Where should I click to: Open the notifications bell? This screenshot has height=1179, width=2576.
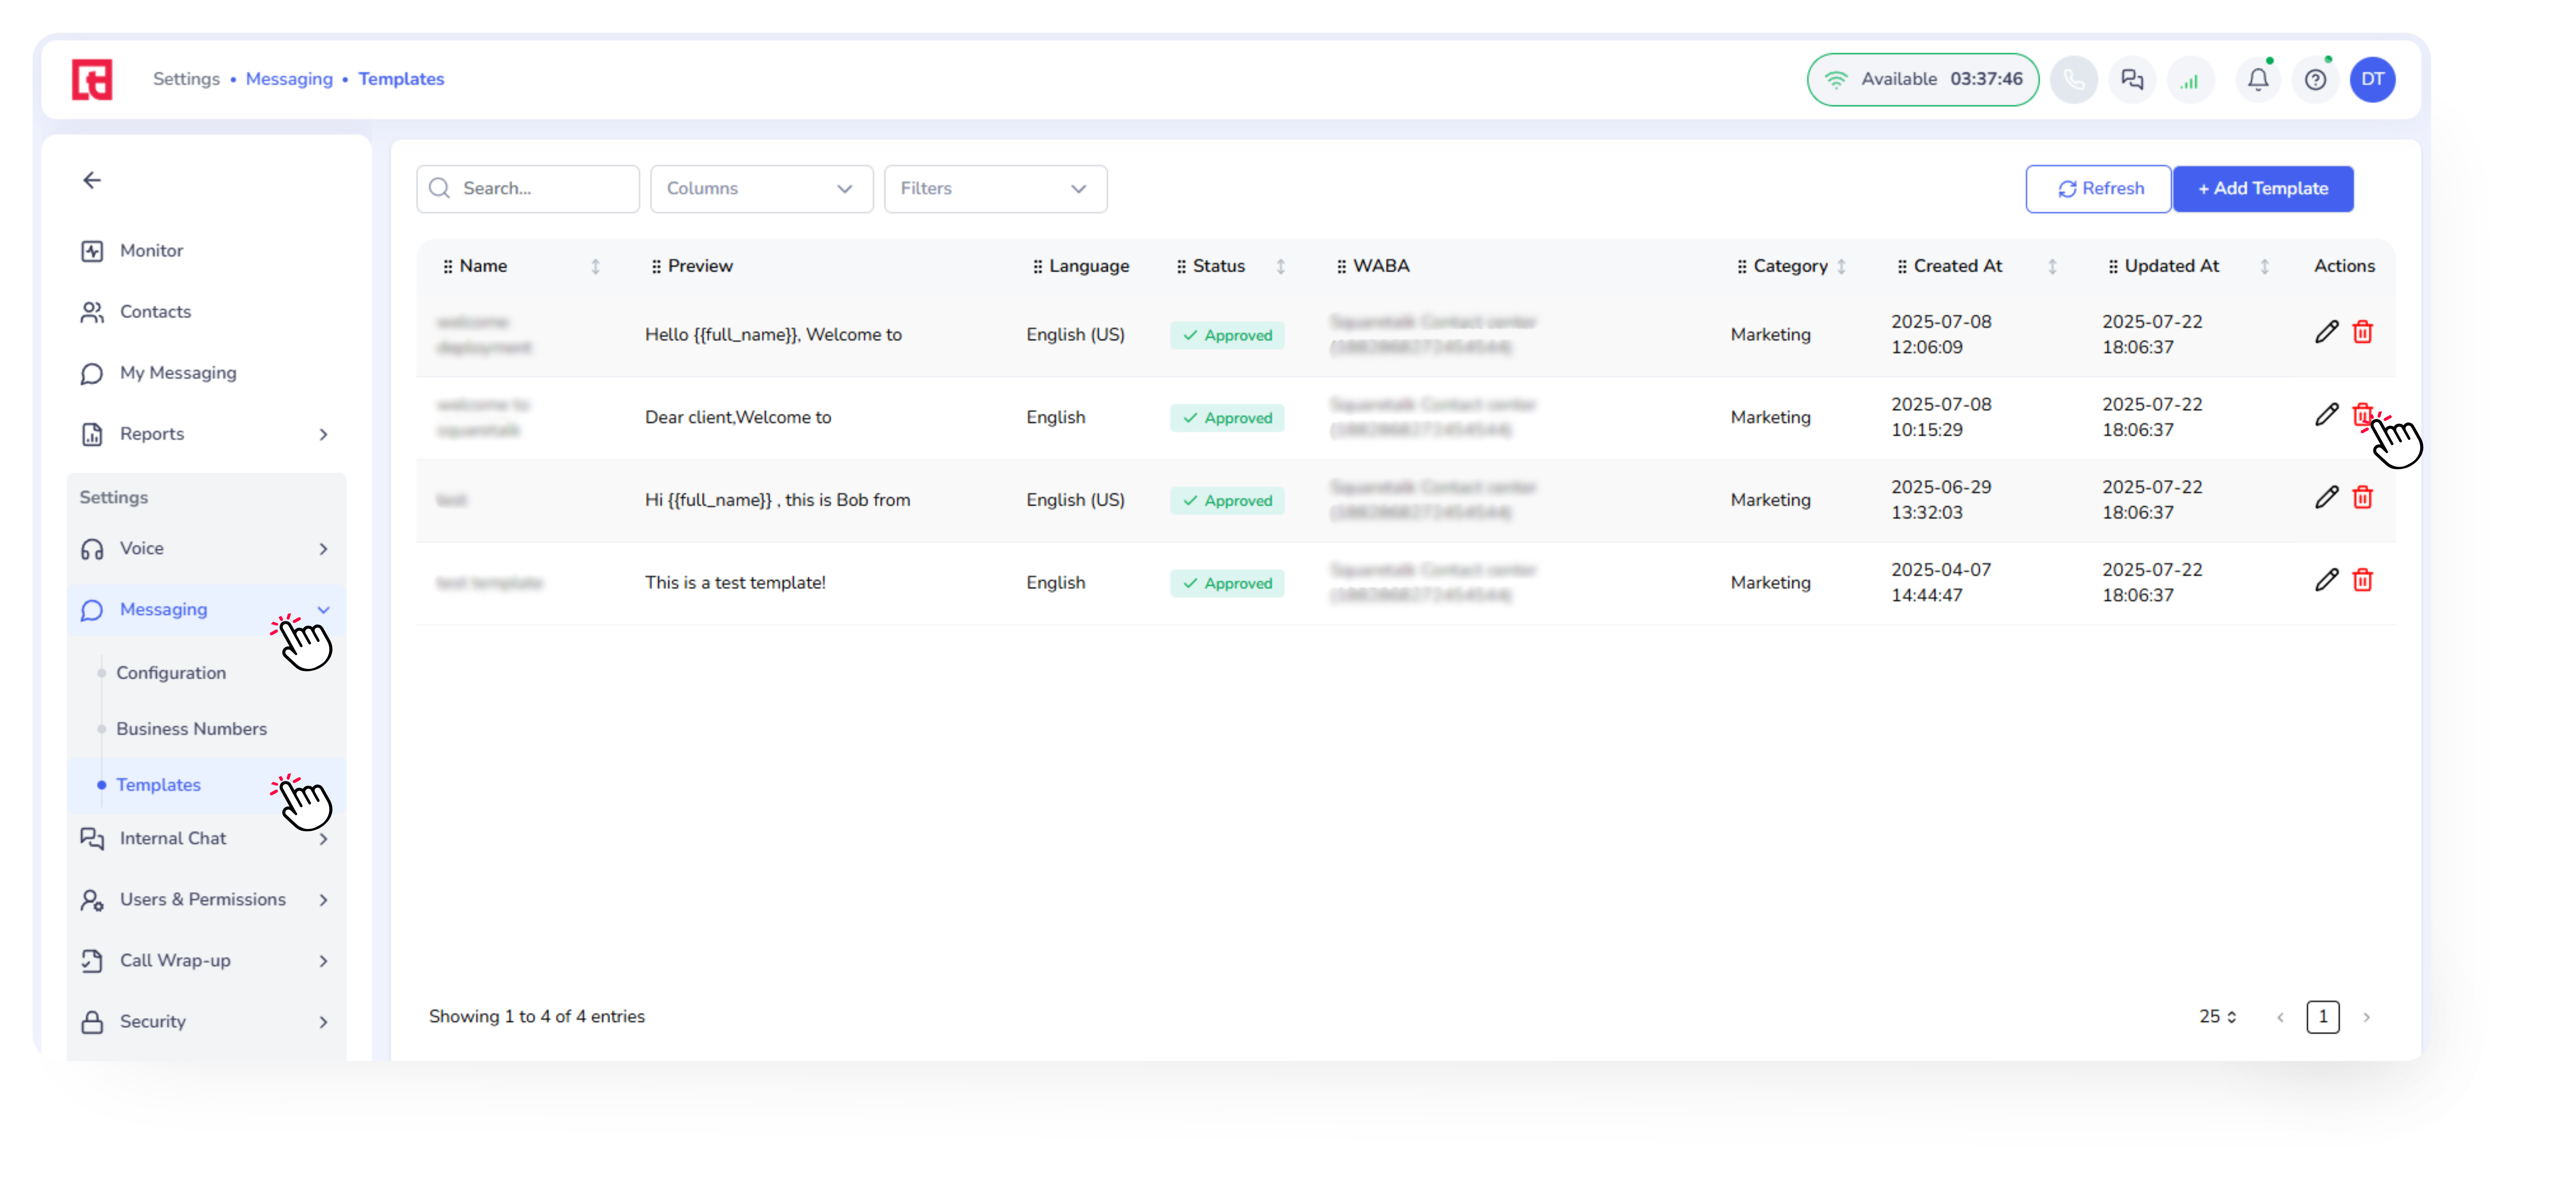pos(2258,79)
